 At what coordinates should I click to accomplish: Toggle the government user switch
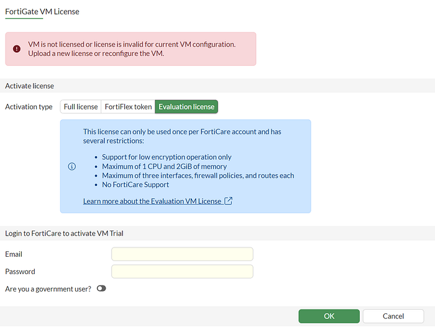(x=101, y=288)
